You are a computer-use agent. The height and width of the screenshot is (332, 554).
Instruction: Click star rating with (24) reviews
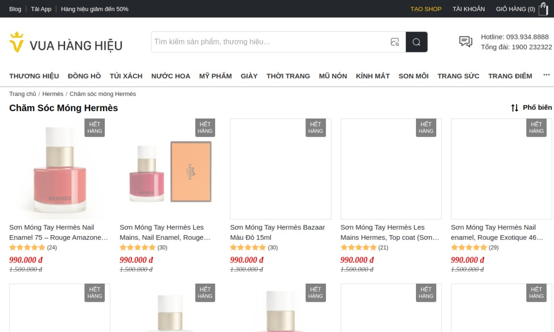click(x=33, y=248)
